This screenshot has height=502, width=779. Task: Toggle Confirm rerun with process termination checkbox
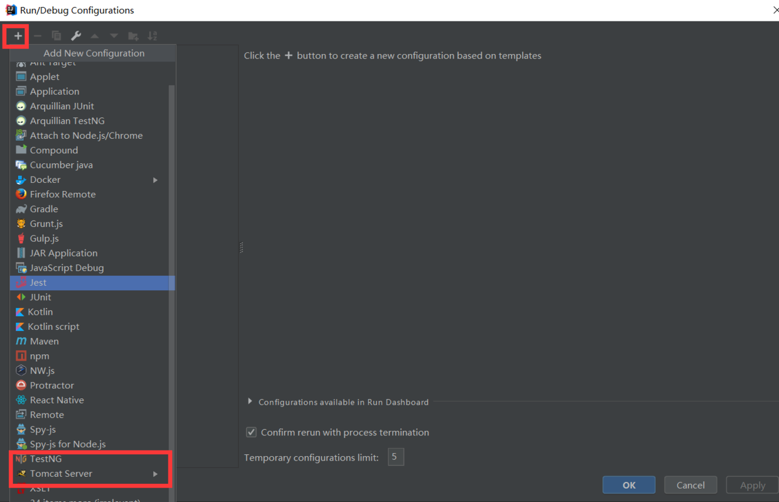click(x=251, y=432)
